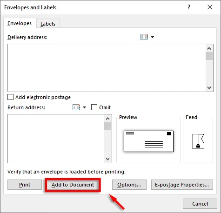The width and height of the screenshot is (221, 213).
Task: Click the question mark help icon
Action: 189,7
